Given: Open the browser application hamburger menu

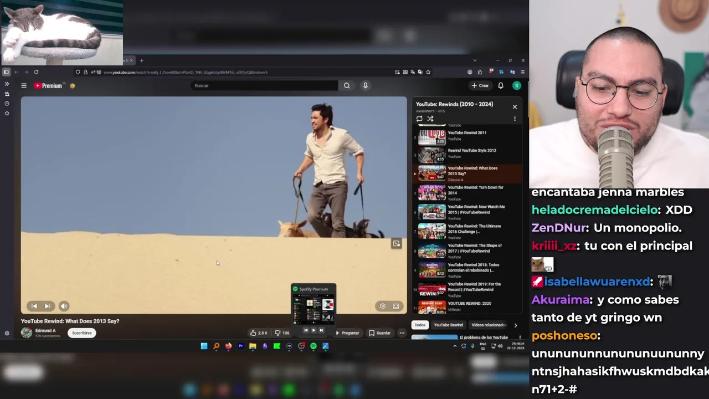Looking at the screenshot, I should 523,72.
